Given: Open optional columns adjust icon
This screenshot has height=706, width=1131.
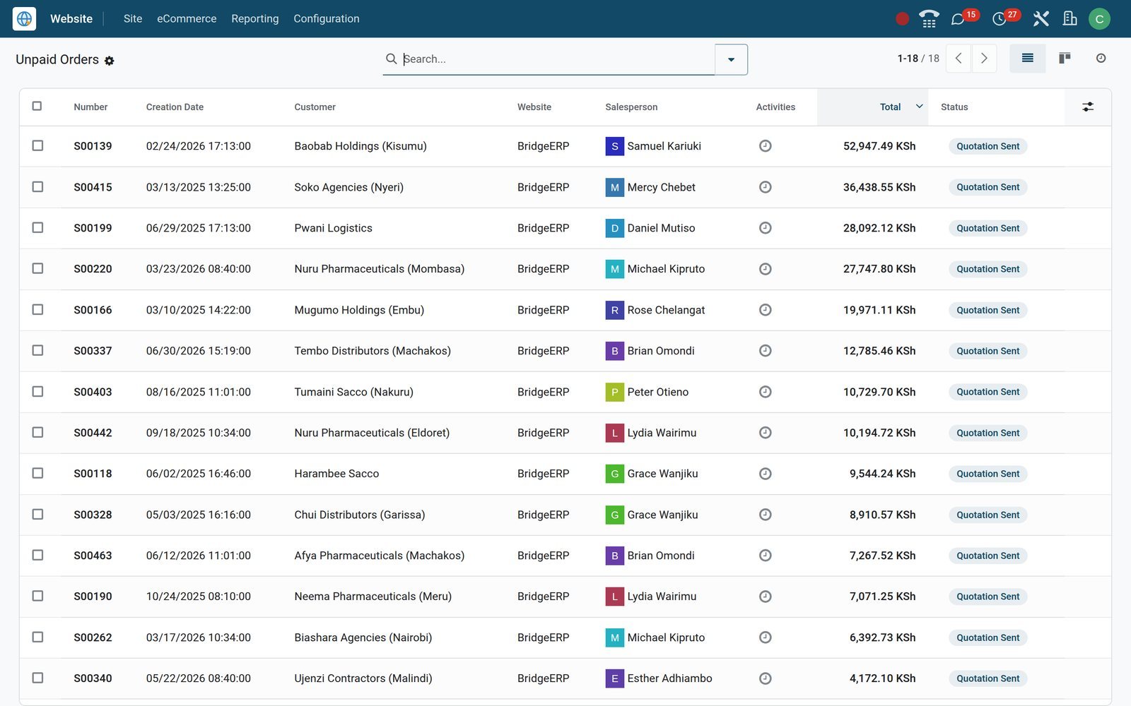Looking at the screenshot, I should click(x=1088, y=107).
